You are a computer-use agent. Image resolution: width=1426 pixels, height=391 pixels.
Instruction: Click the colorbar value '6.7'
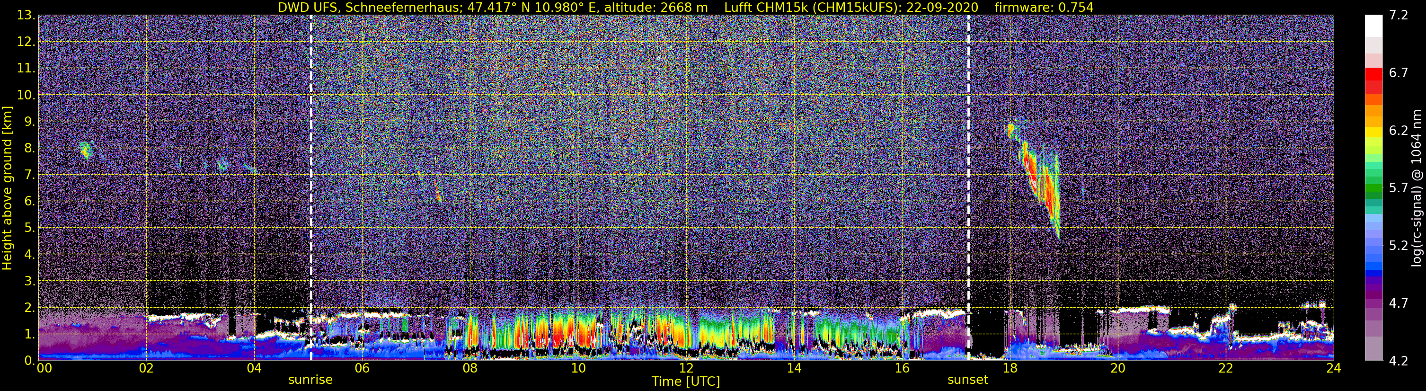pos(1399,73)
